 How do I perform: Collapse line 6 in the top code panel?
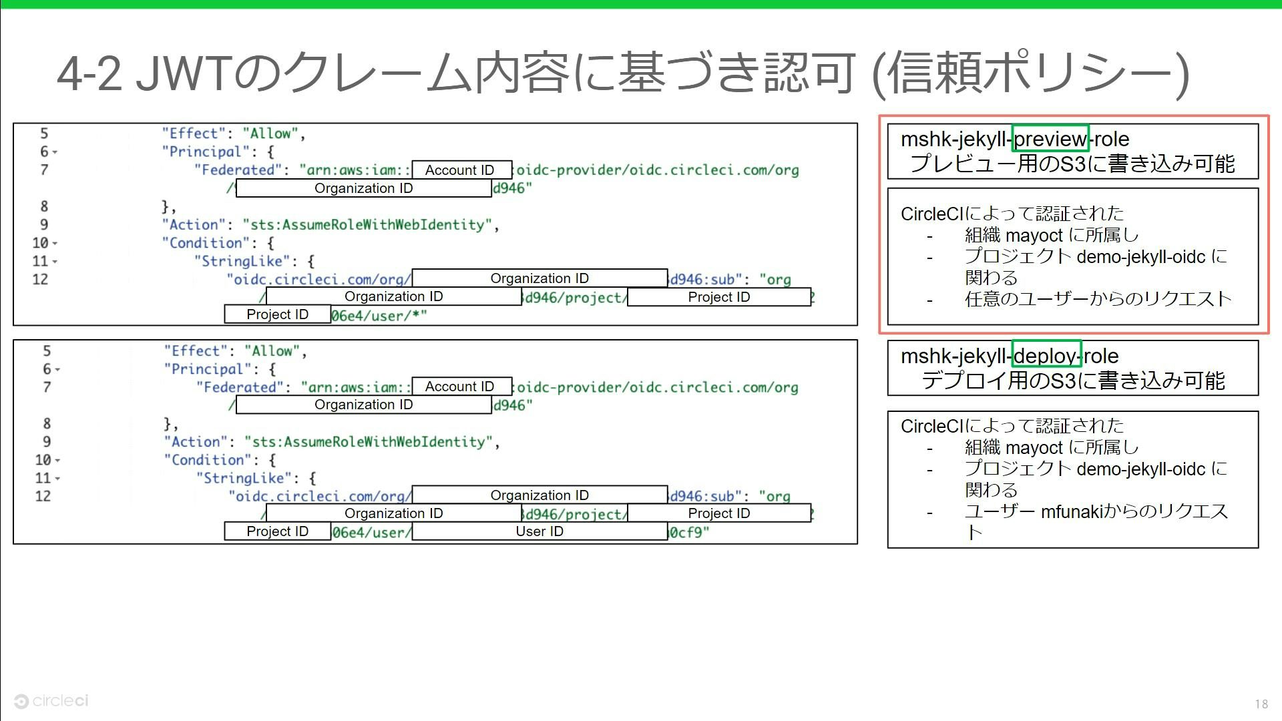pyautogui.click(x=55, y=153)
